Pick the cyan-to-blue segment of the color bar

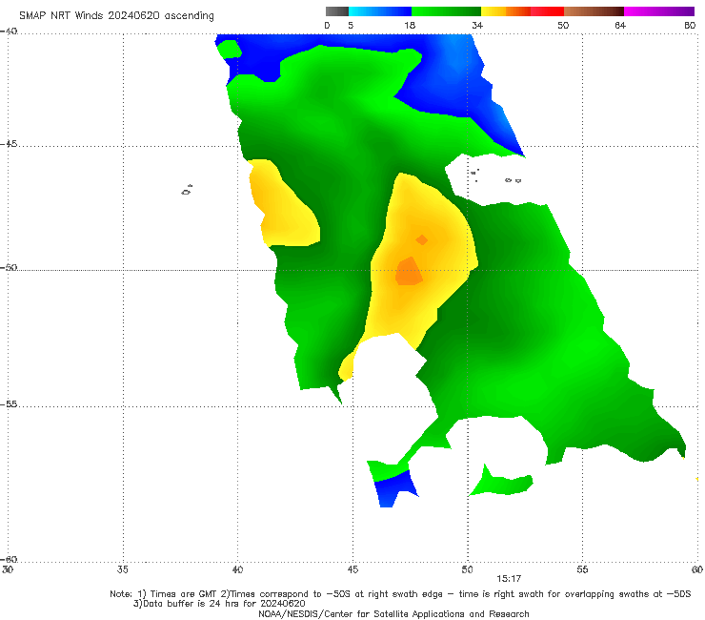tap(380, 11)
